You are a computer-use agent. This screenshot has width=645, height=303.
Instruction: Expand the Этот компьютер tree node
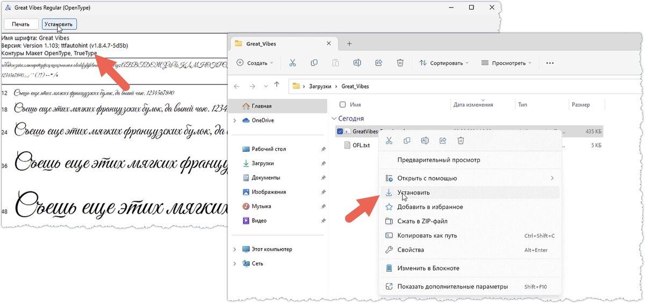234,249
